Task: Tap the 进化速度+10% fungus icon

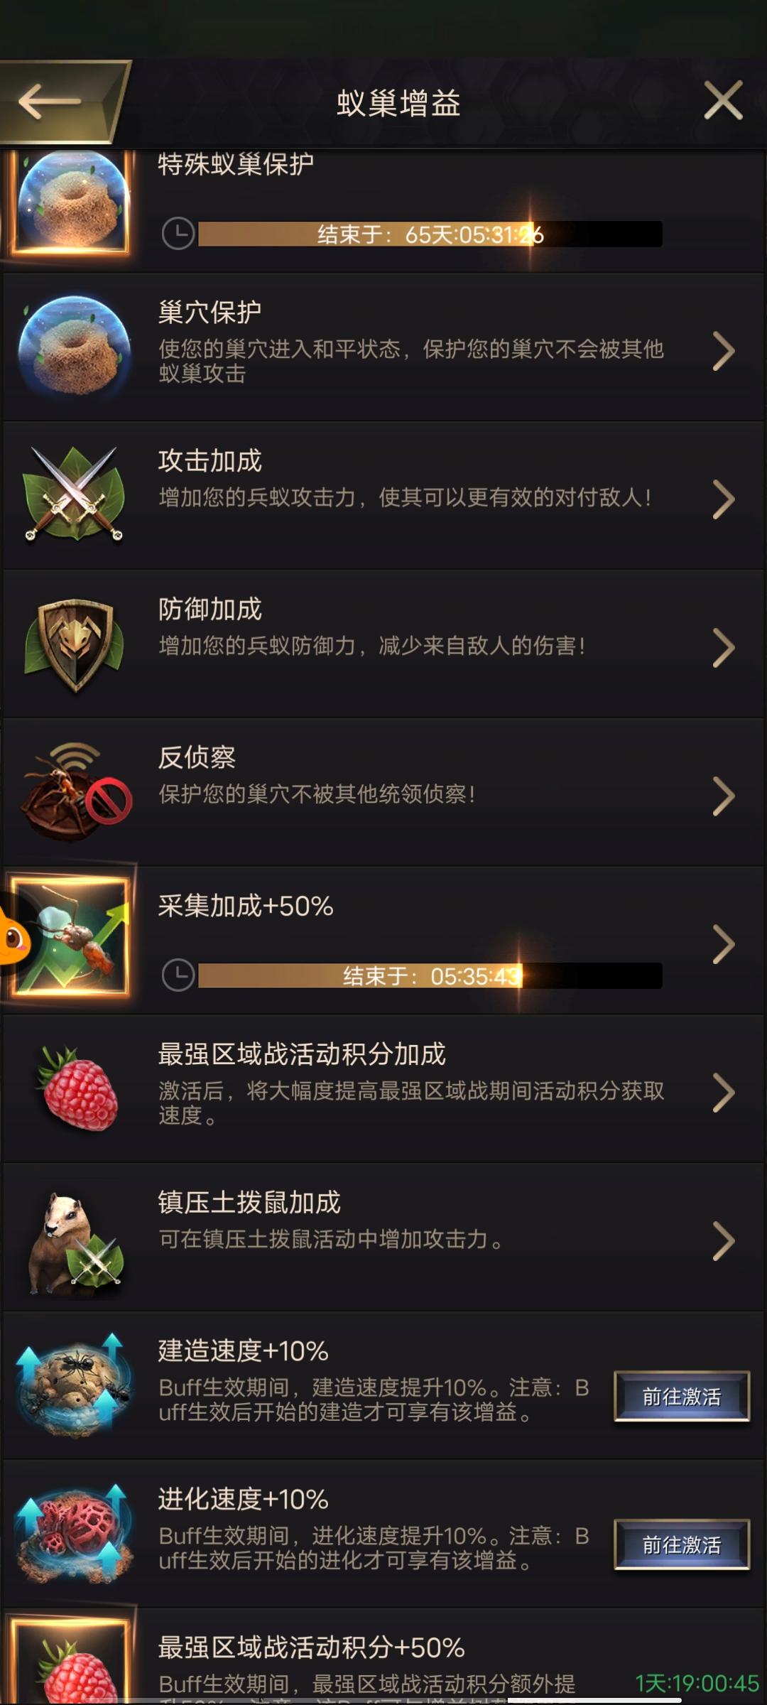Action: pyautogui.click(x=75, y=1534)
